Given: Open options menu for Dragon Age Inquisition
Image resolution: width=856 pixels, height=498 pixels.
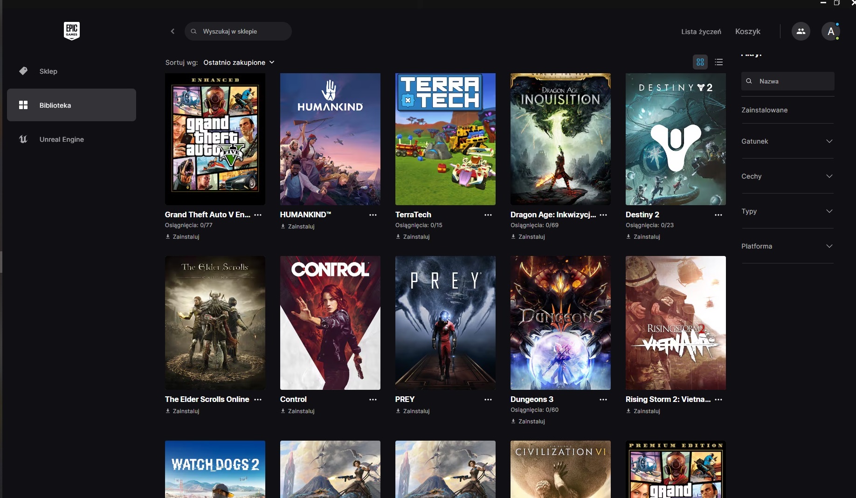Looking at the screenshot, I should (x=603, y=215).
